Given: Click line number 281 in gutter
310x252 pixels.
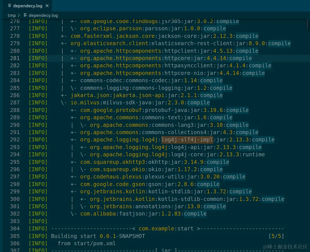Looking at the screenshot, I should click(x=15, y=58).
